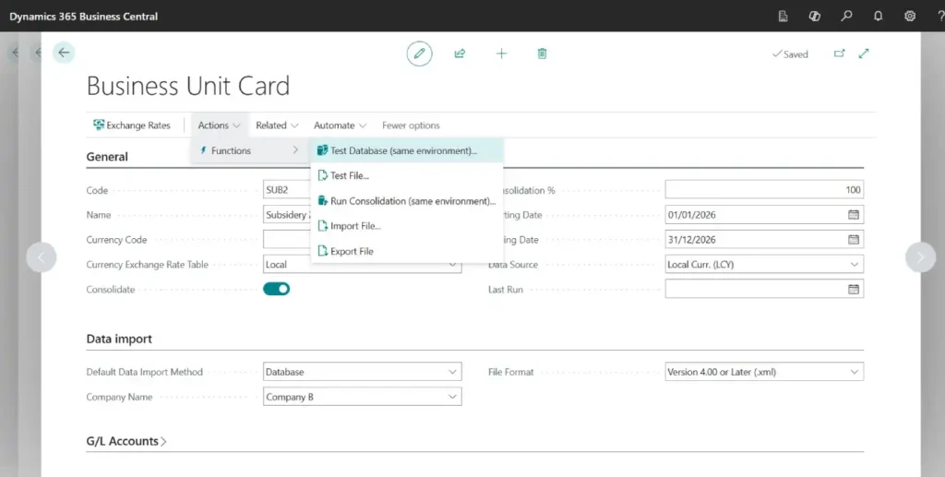945x477 pixels.
Task: Click Dynamics 365 Business Central title
Action: pos(84,17)
